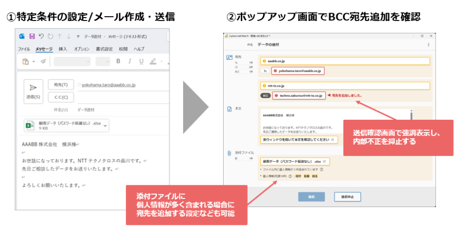This screenshot has width=464, height=238.
Task: Open the ヘルプ ribbon tab
Action: click(139, 49)
